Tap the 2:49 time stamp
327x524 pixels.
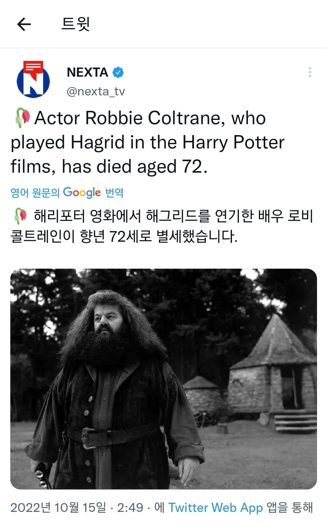(130, 508)
